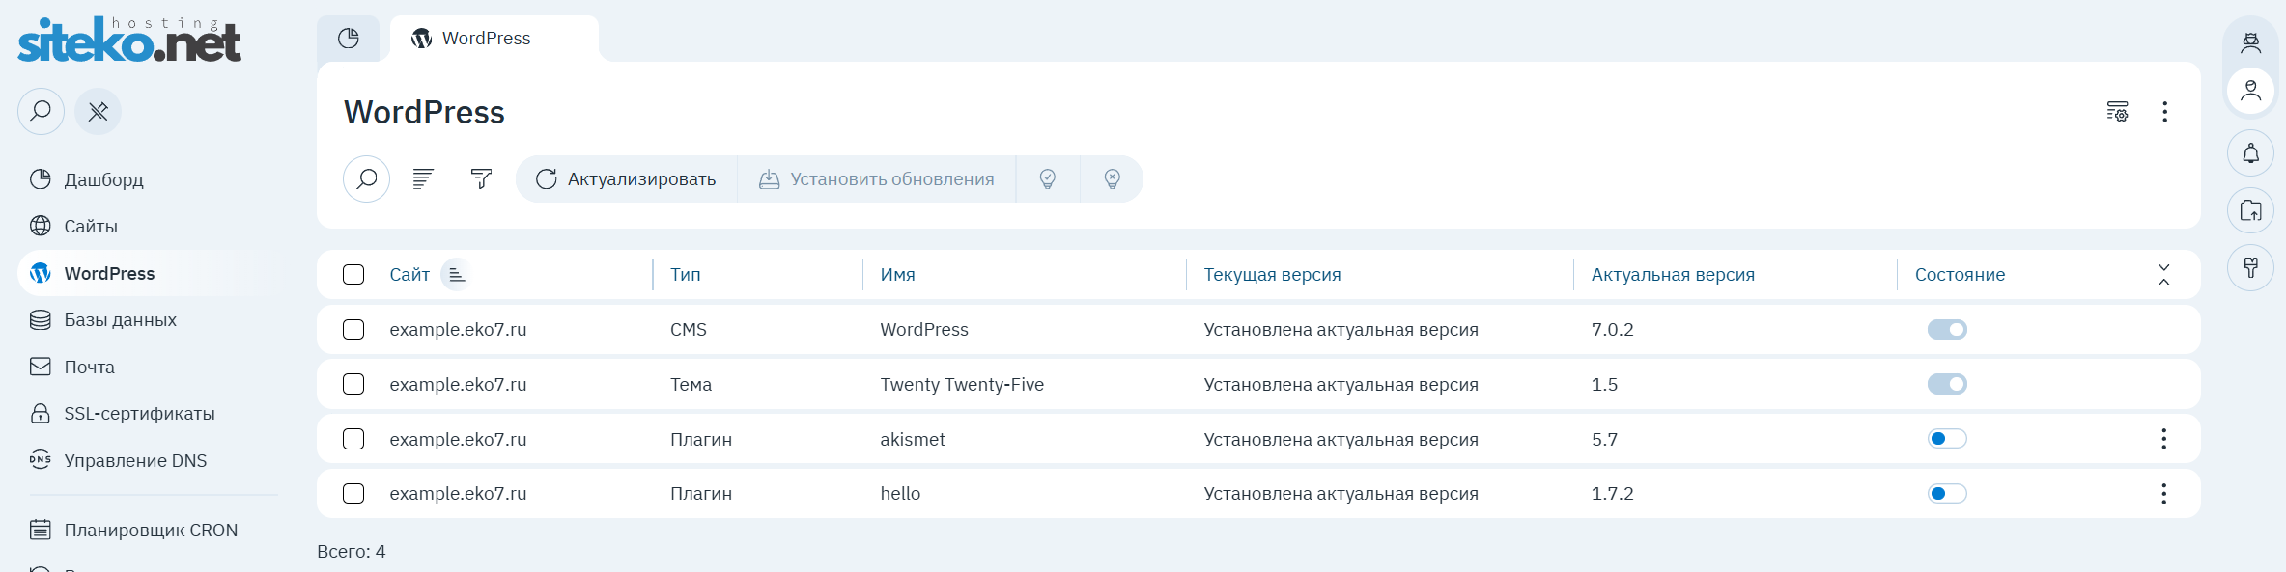The width and height of the screenshot is (2286, 572).
Task: Click the CMS type cell
Action: click(x=689, y=329)
